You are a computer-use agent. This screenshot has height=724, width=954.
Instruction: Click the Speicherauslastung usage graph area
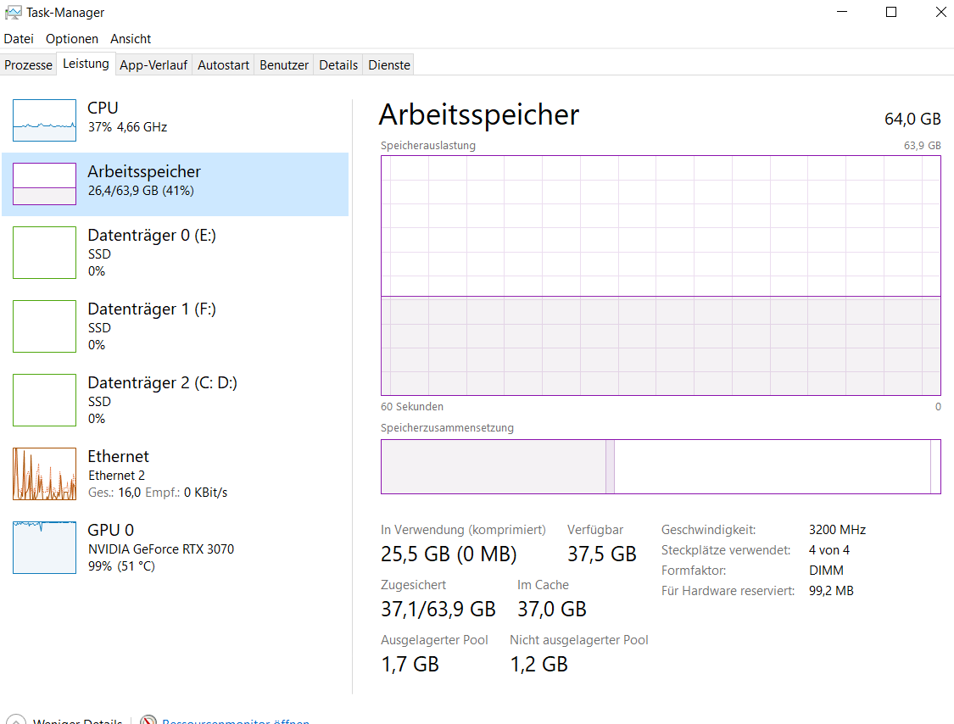coord(661,276)
